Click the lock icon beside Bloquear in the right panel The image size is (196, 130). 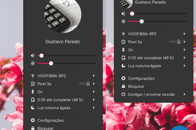pyautogui.click(x=123, y=86)
